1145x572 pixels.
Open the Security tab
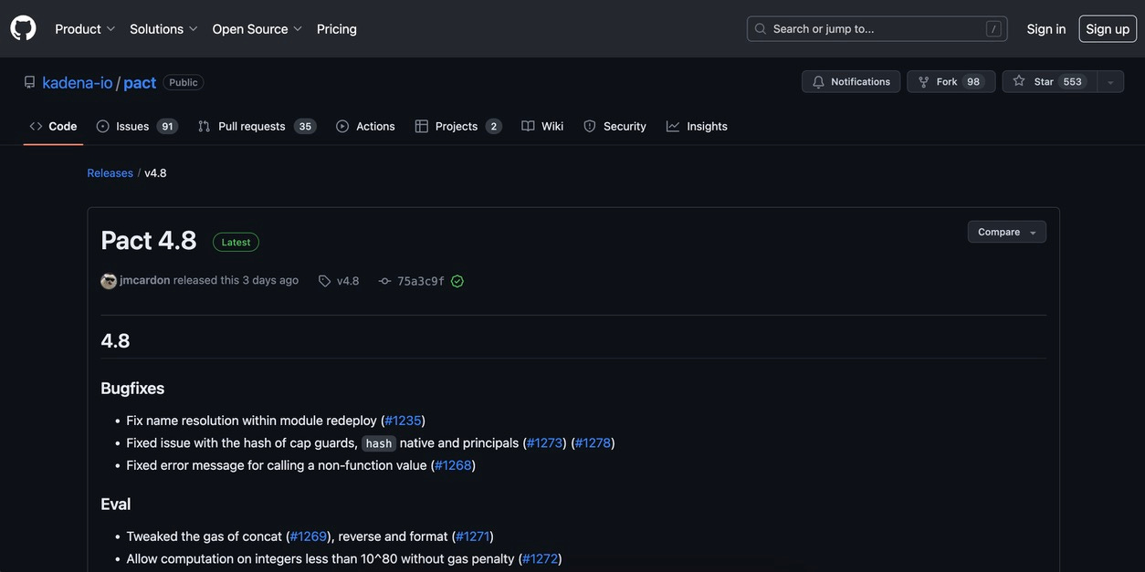point(615,127)
